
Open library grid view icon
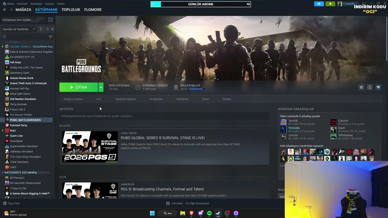pyautogui.click(x=50, y=20)
